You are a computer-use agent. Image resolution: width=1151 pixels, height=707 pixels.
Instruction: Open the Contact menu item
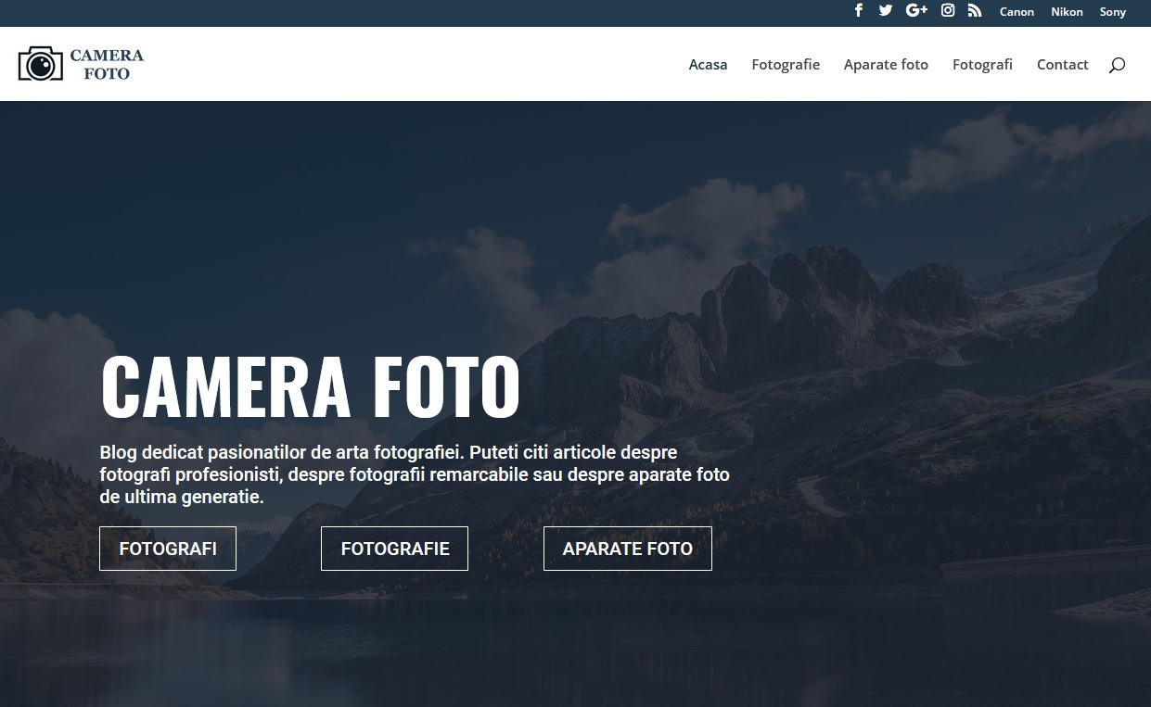1062,65
